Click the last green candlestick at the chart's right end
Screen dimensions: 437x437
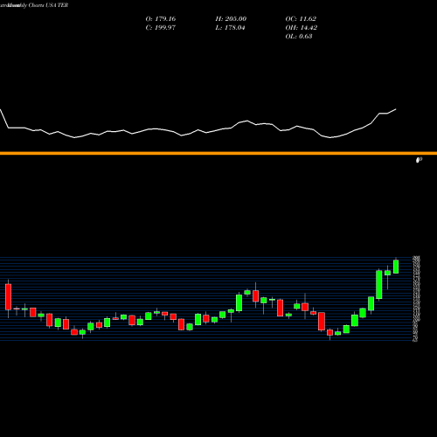396,267
